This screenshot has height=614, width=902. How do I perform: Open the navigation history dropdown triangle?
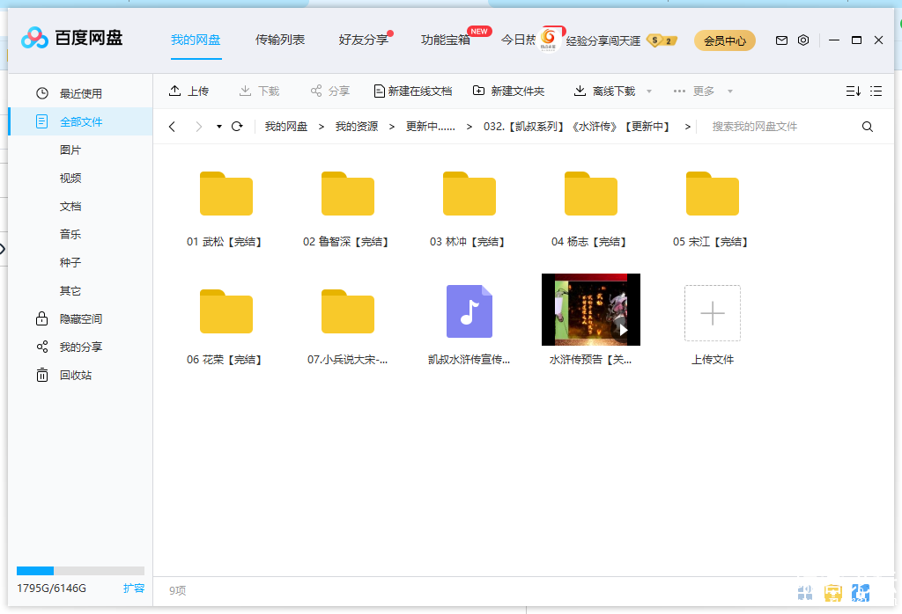(x=219, y=127)
